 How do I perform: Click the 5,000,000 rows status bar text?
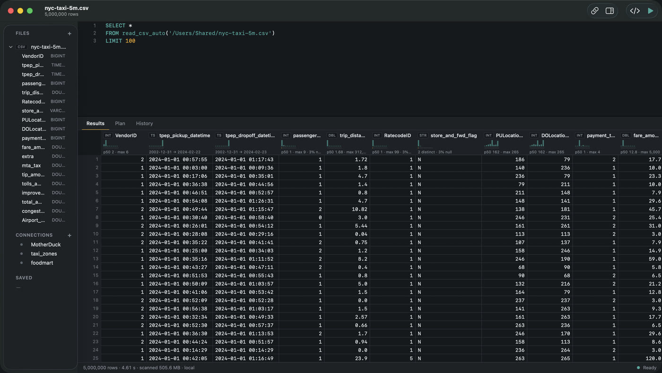click(x=100, y=368)
